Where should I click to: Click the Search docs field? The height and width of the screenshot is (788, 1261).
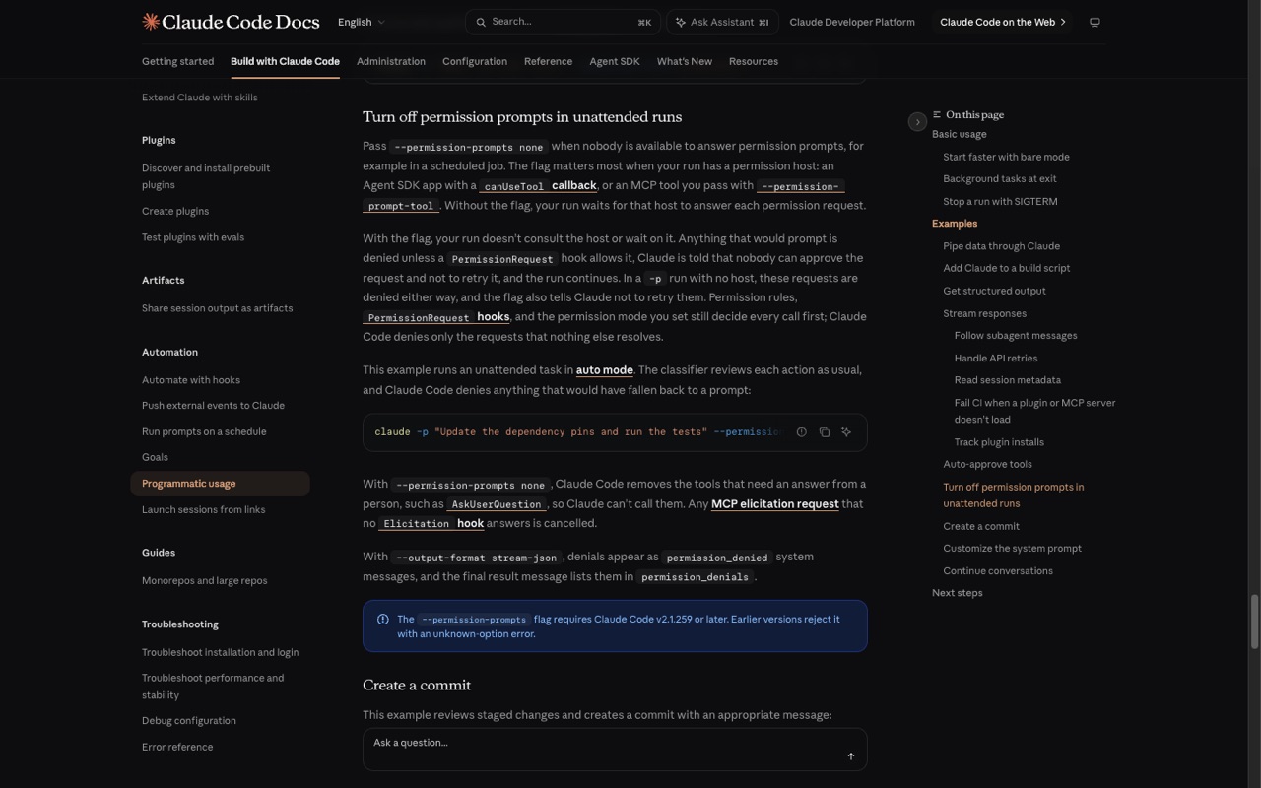click(x=563, y=22)
